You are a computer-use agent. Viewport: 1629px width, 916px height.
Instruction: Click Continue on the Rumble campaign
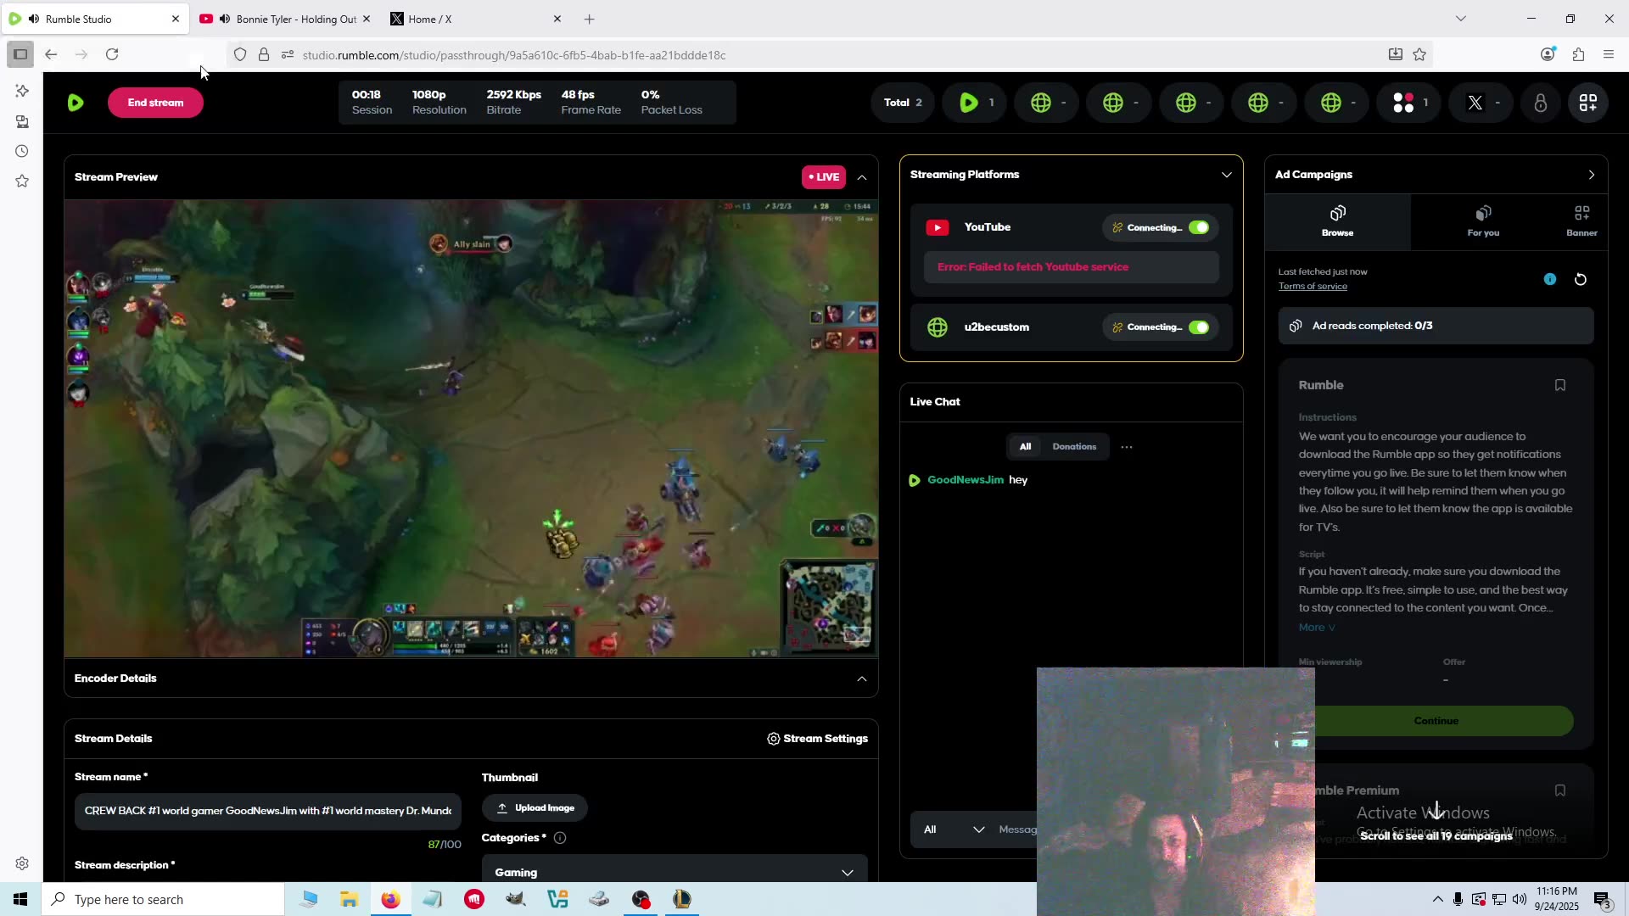click(1436, 721)
